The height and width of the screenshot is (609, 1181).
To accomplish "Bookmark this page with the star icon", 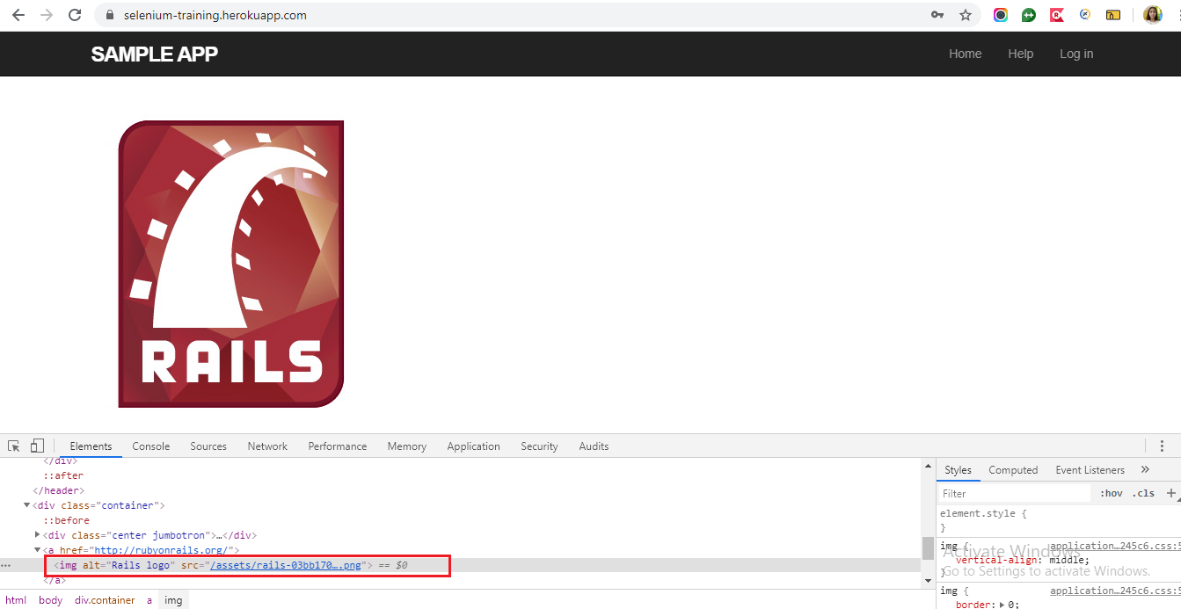I will click(x=965, y=15).
